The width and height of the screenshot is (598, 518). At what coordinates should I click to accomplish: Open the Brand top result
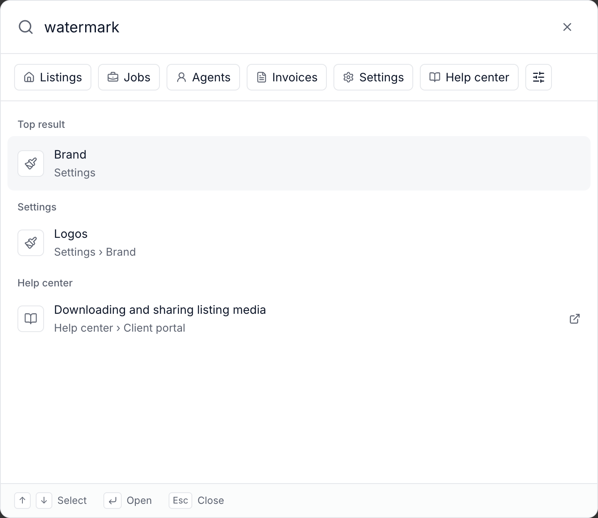[299, 164]
